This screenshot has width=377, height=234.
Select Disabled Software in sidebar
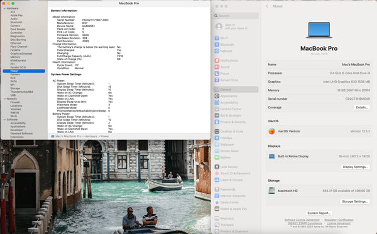(x=21, y=134)
